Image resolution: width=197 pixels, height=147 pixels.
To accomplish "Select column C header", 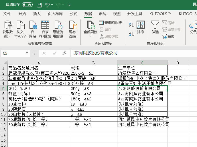I will click(142, 63).
